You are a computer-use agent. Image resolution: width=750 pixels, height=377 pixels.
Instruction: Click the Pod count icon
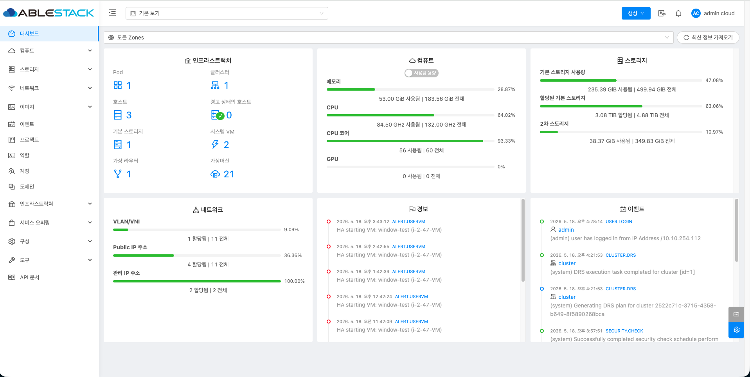118,85
